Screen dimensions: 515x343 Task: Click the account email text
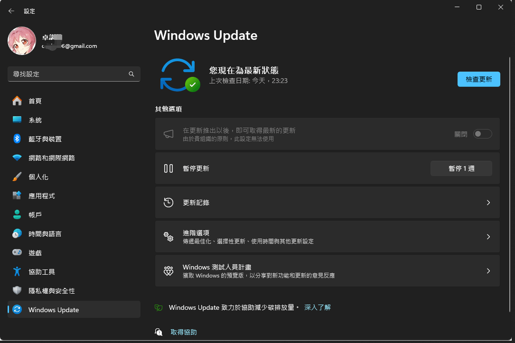[70, 46]
